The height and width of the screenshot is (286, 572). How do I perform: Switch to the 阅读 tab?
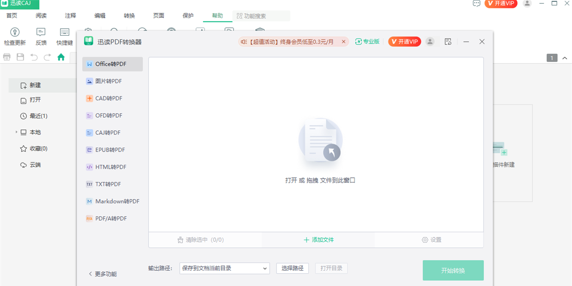41,16
